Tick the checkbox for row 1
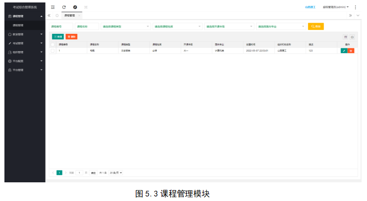367x201 pixels. (x=53, y=51)
